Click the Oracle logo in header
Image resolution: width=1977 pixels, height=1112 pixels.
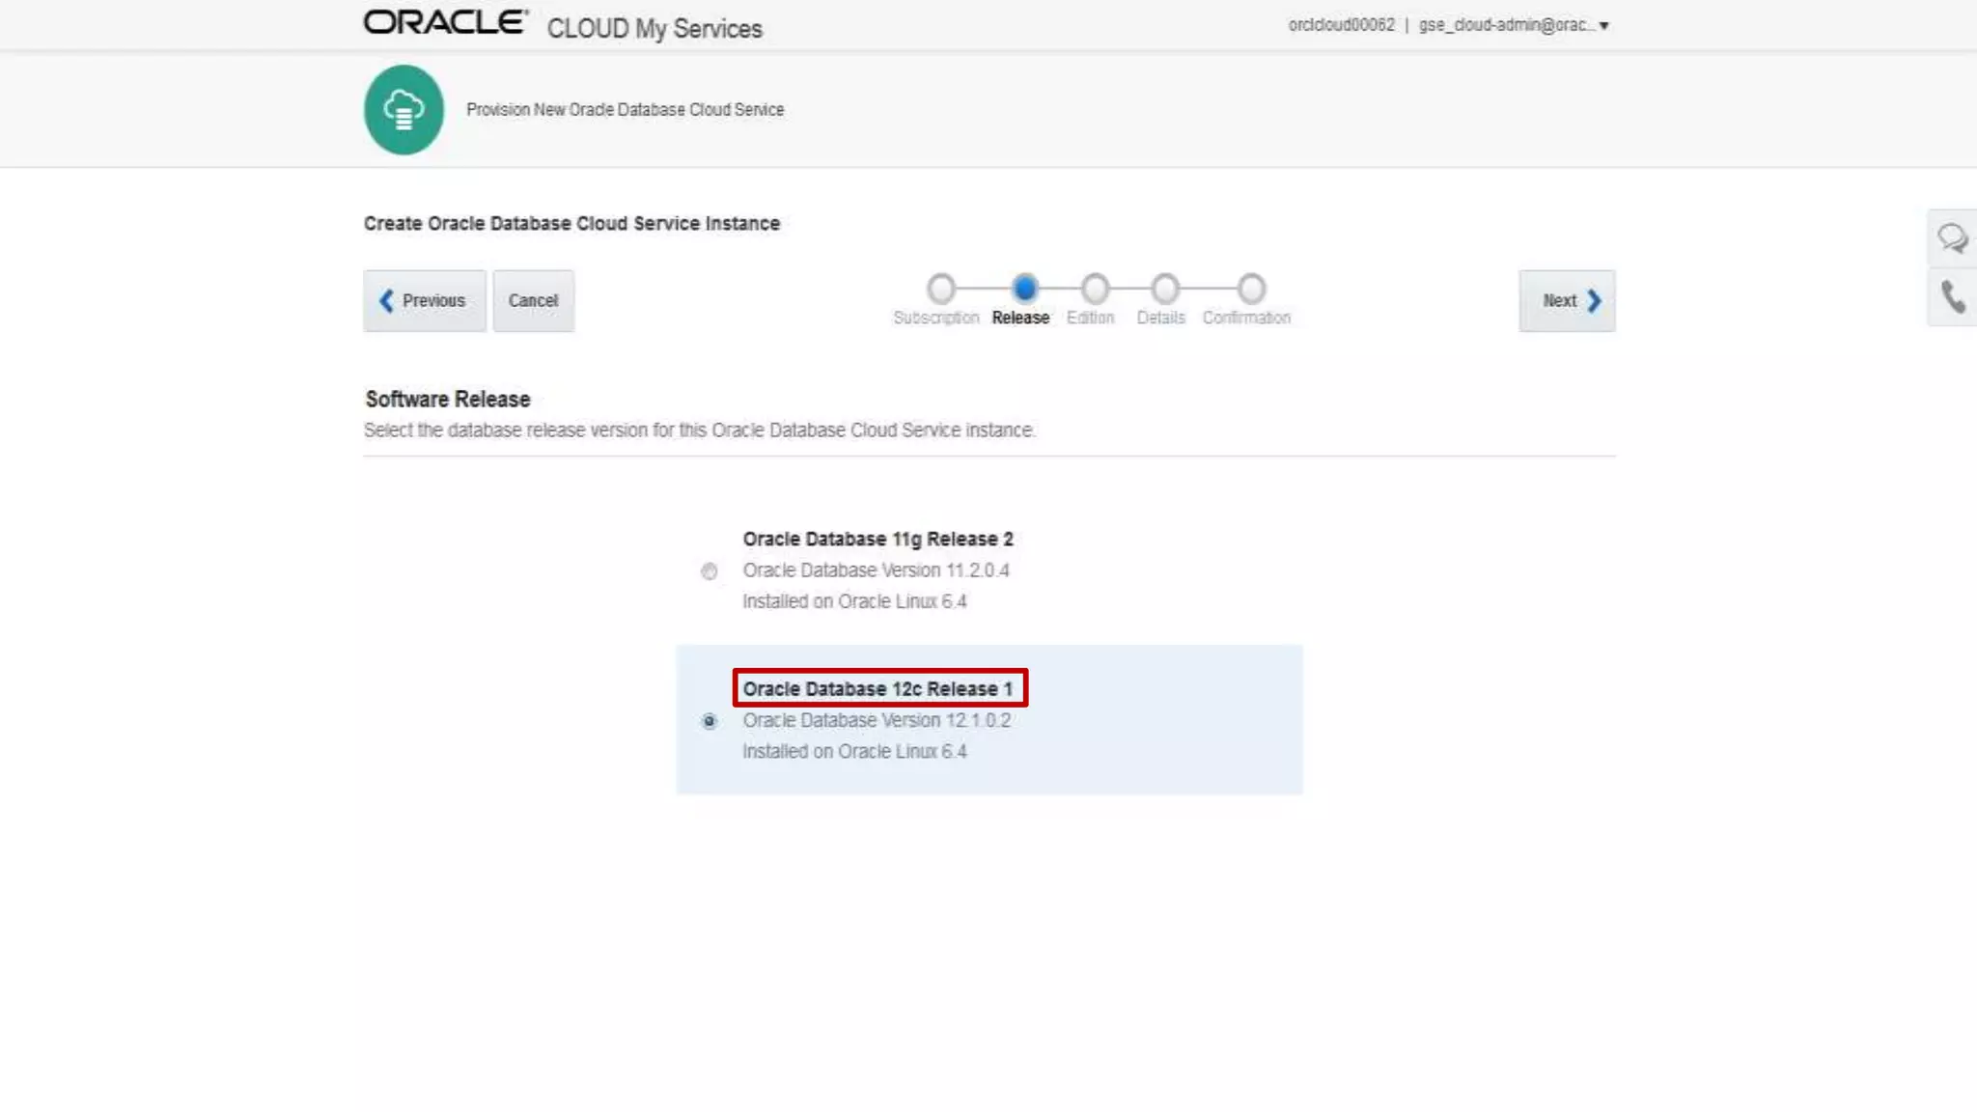[445, 22]
